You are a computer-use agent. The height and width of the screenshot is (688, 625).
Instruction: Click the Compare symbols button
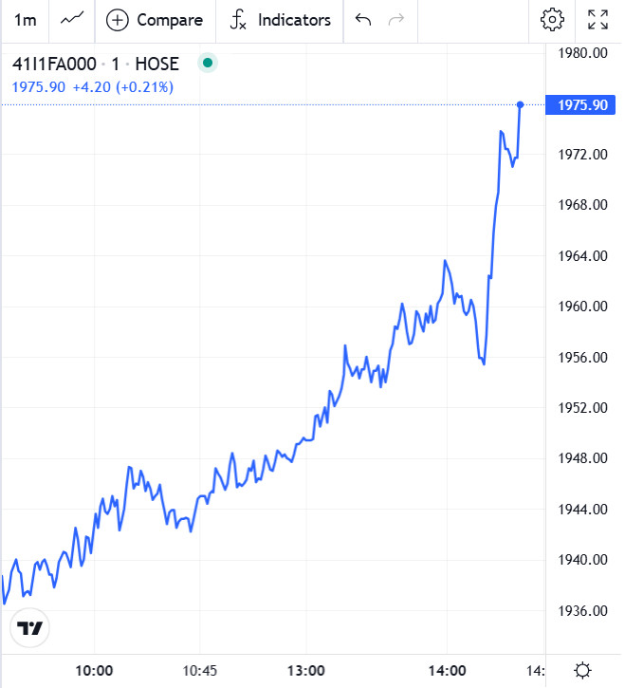[155, 20]
